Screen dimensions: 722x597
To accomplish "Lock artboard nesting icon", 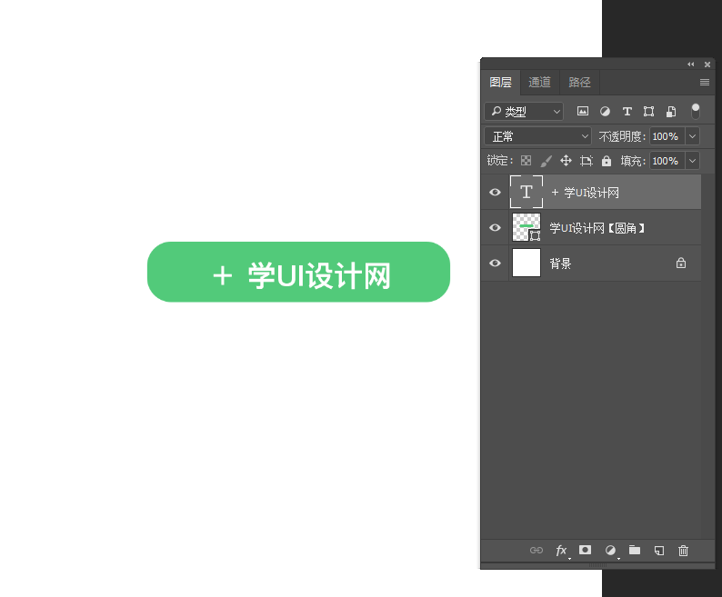I will click(587, 161).
